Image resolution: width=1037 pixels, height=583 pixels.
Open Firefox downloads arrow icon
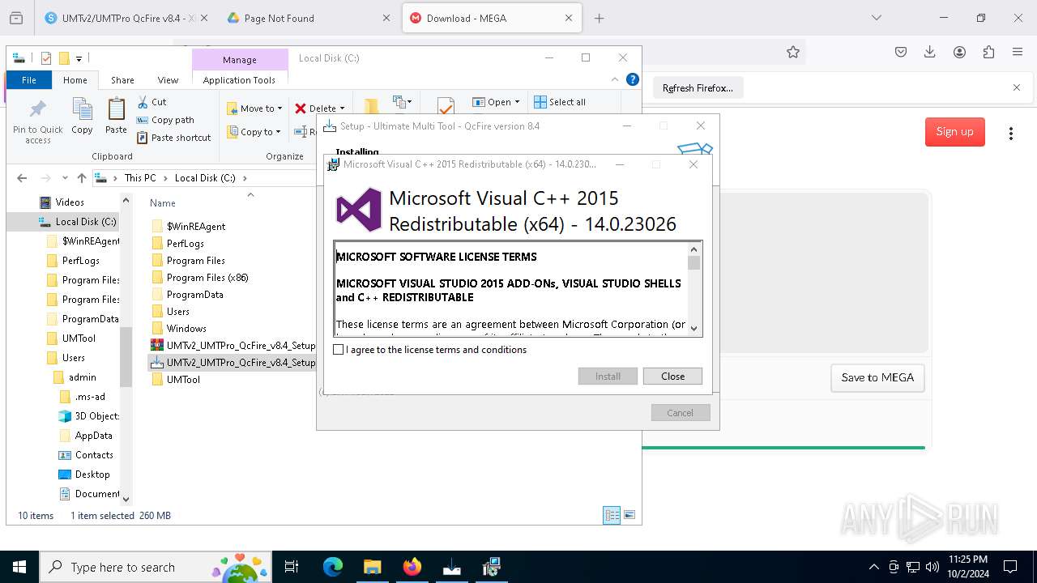point(930,52)
